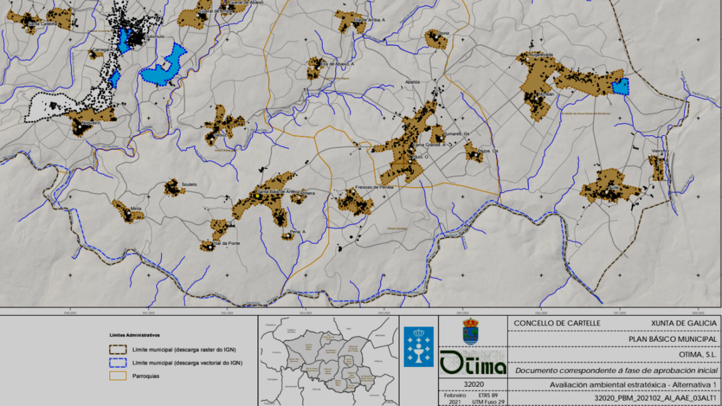Screen dimensions: 722x406
Task: Click 'Límite municipal (descarga vectorial do IGN)' legend text
Action: pyautogui.click(x=187, y=363)
